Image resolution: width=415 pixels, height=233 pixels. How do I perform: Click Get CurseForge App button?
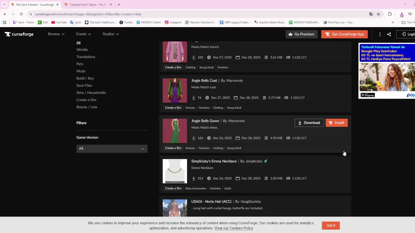click(x=345, y=34)
